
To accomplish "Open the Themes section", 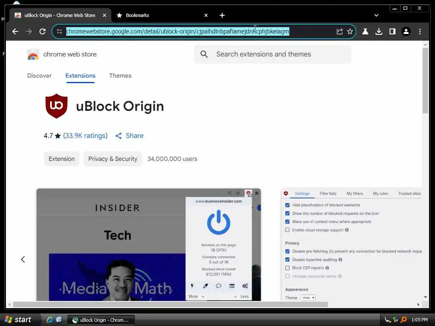I will coord(120,76).
